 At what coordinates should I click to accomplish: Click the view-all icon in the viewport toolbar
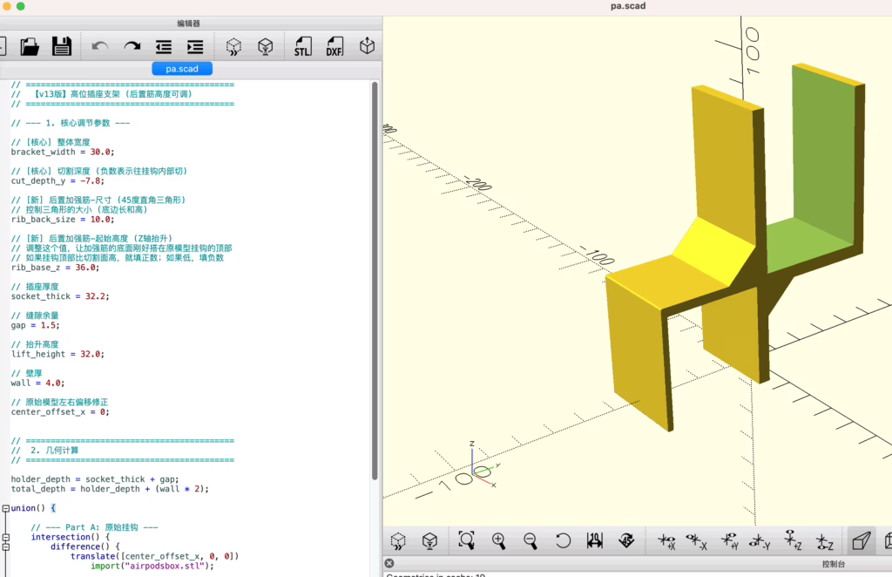[466, 541]
